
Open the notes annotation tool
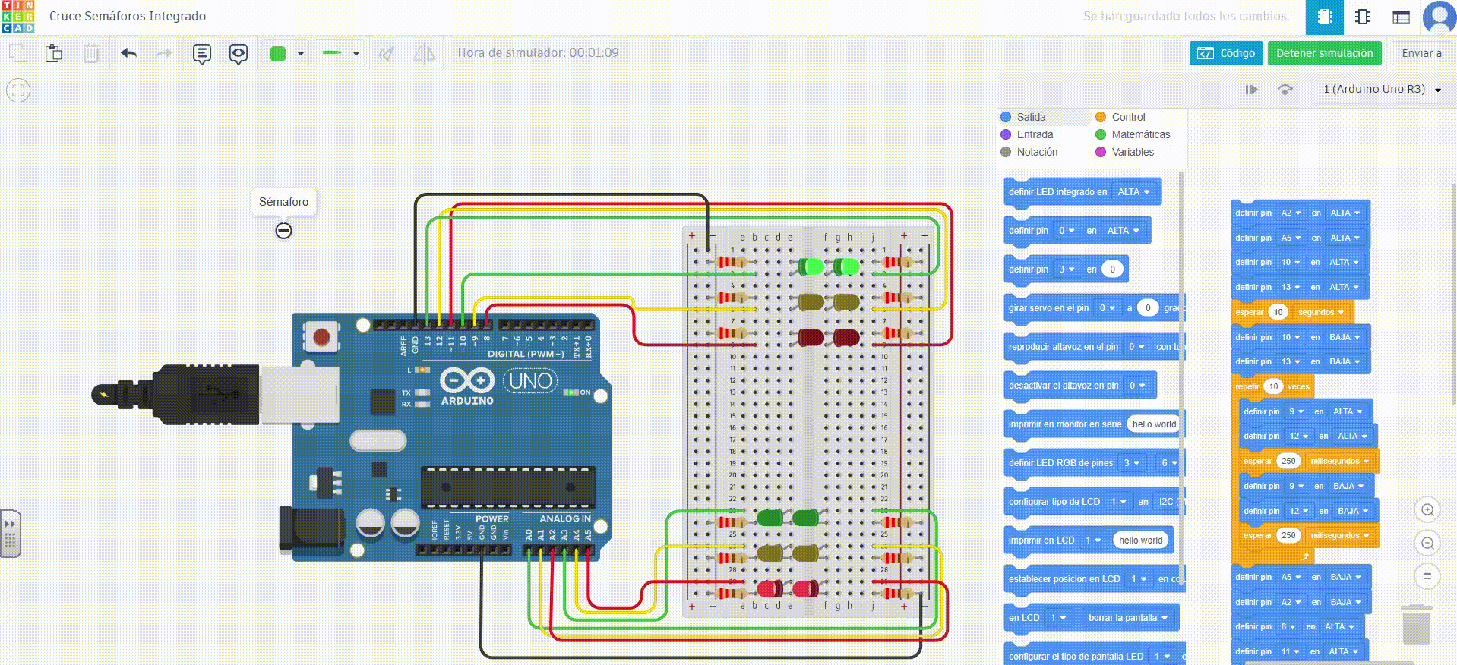tap(201, 53)
